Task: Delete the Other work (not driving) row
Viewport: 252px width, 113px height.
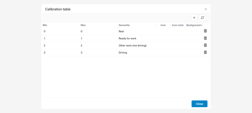Action: (x=205, y=45)
